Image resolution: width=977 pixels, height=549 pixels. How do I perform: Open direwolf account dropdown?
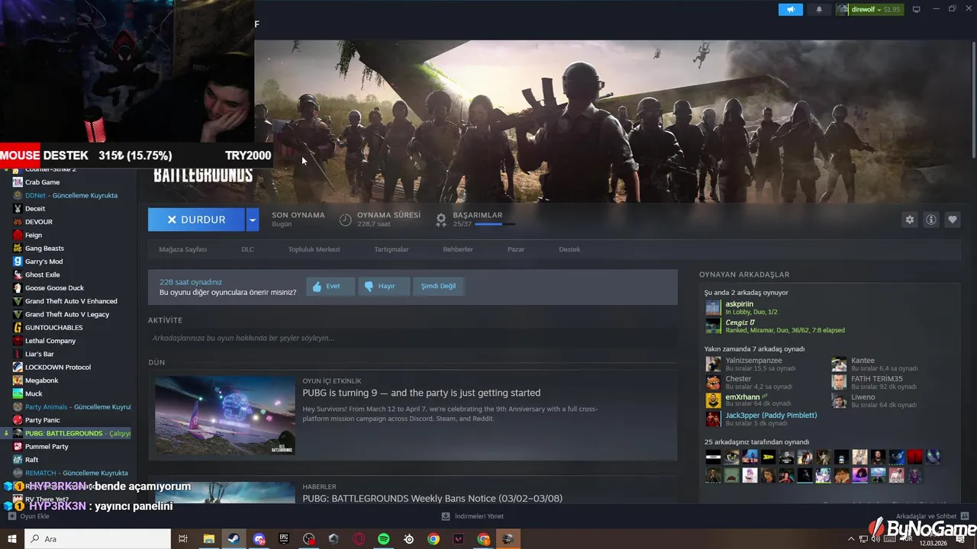click(x=869, y=9)
